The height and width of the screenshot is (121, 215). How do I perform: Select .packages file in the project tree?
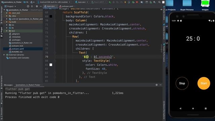point(15,40)
